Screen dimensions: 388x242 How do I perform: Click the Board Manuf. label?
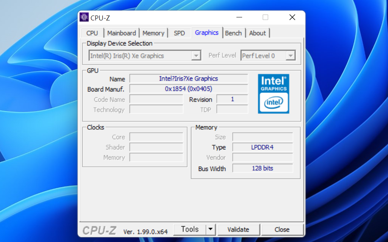tap(106, 89)
